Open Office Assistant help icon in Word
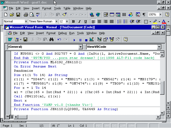 (167, 14)
